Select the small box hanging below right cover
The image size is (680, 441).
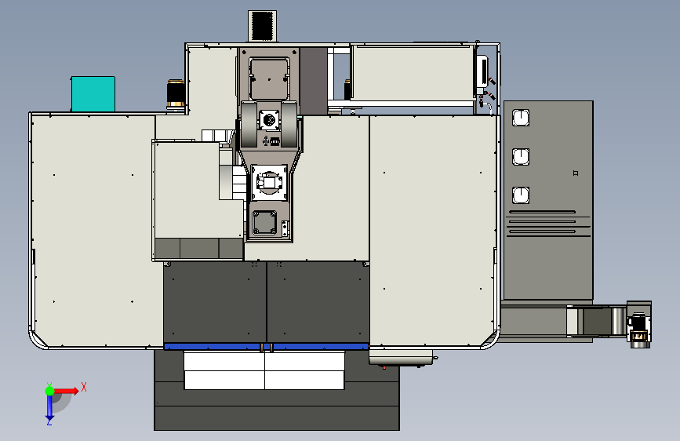(402, 358)
